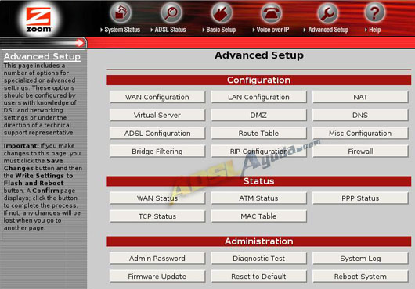This screenshot has width=415, height=289.
Task: Open Firmware Update
Action: (157, 277)
